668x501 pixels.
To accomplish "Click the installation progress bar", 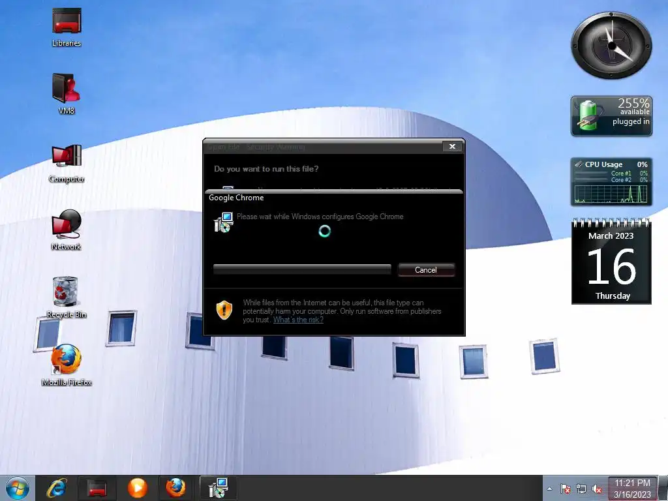I will [302, 269].
